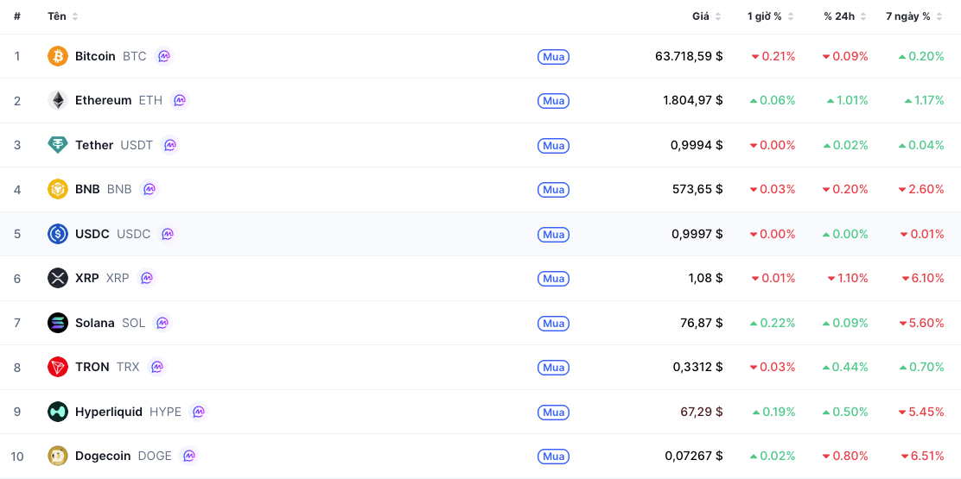Screen dimensions: 961x479
Task: Open the Bitcoin name link
Action: pyautogui.click(x=95, y=56)
